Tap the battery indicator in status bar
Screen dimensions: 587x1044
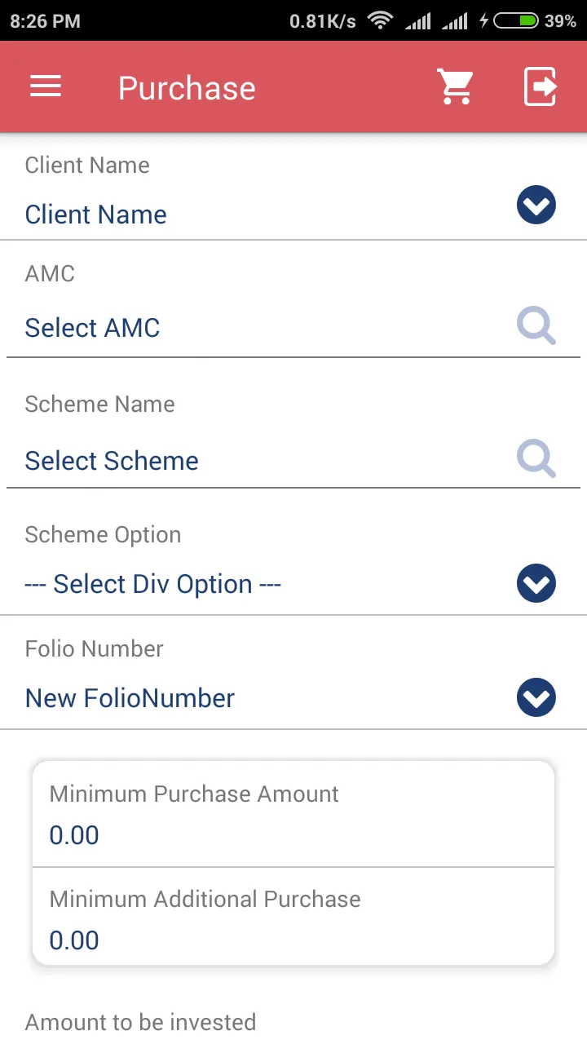pos(515,20)
